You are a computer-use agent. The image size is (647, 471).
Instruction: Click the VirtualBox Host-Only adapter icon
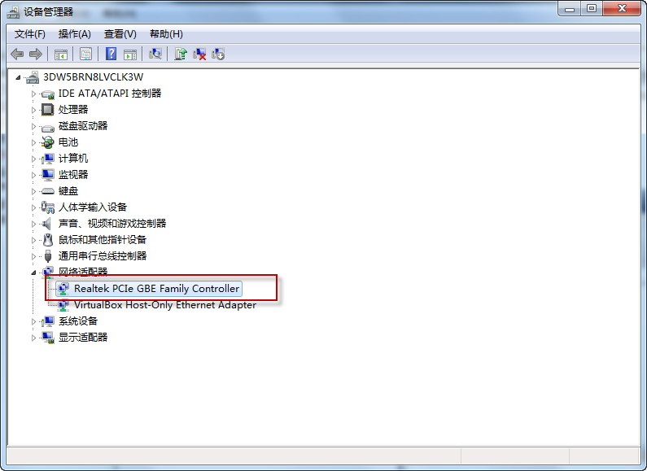coord(63,305)
